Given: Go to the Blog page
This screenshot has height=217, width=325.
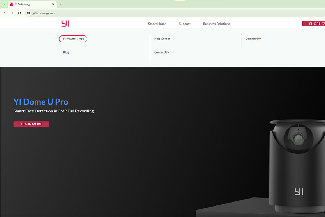Looking at the screenshot, I should (66, 52).
